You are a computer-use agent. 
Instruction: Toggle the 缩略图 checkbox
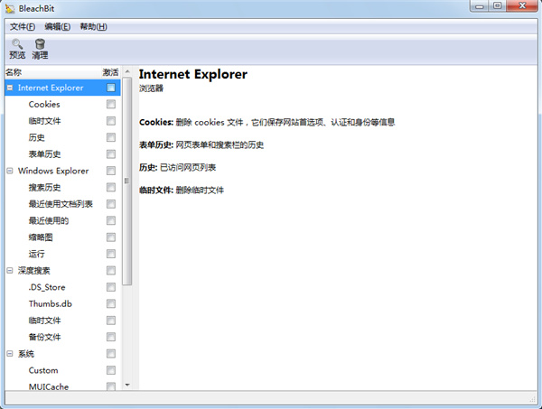click(111, 237)
